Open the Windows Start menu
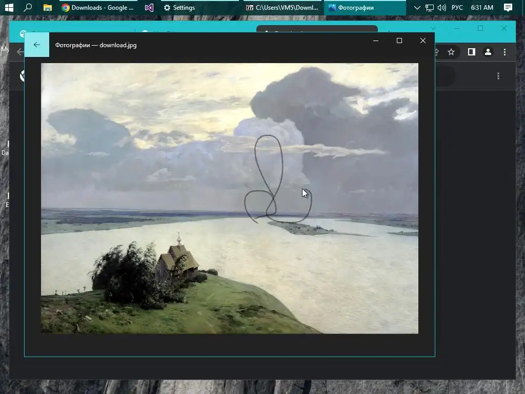Image resolution: width=525 pixels, height=394 pixels. pos(9,7)
